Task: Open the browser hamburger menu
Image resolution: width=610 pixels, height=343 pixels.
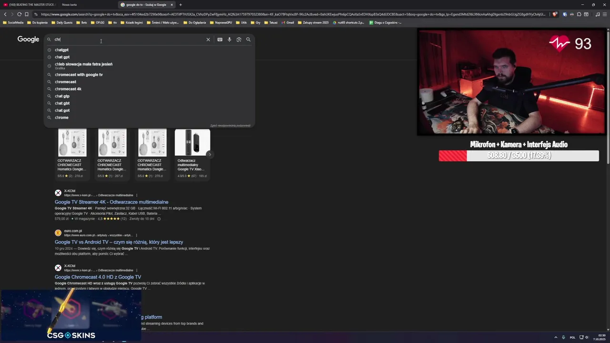Action: (605, 14)
